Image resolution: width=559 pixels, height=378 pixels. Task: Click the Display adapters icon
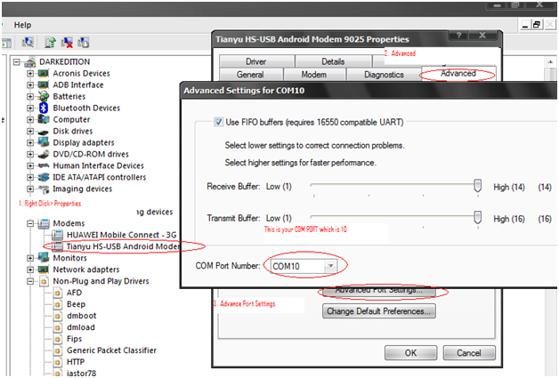coord(44,142)
